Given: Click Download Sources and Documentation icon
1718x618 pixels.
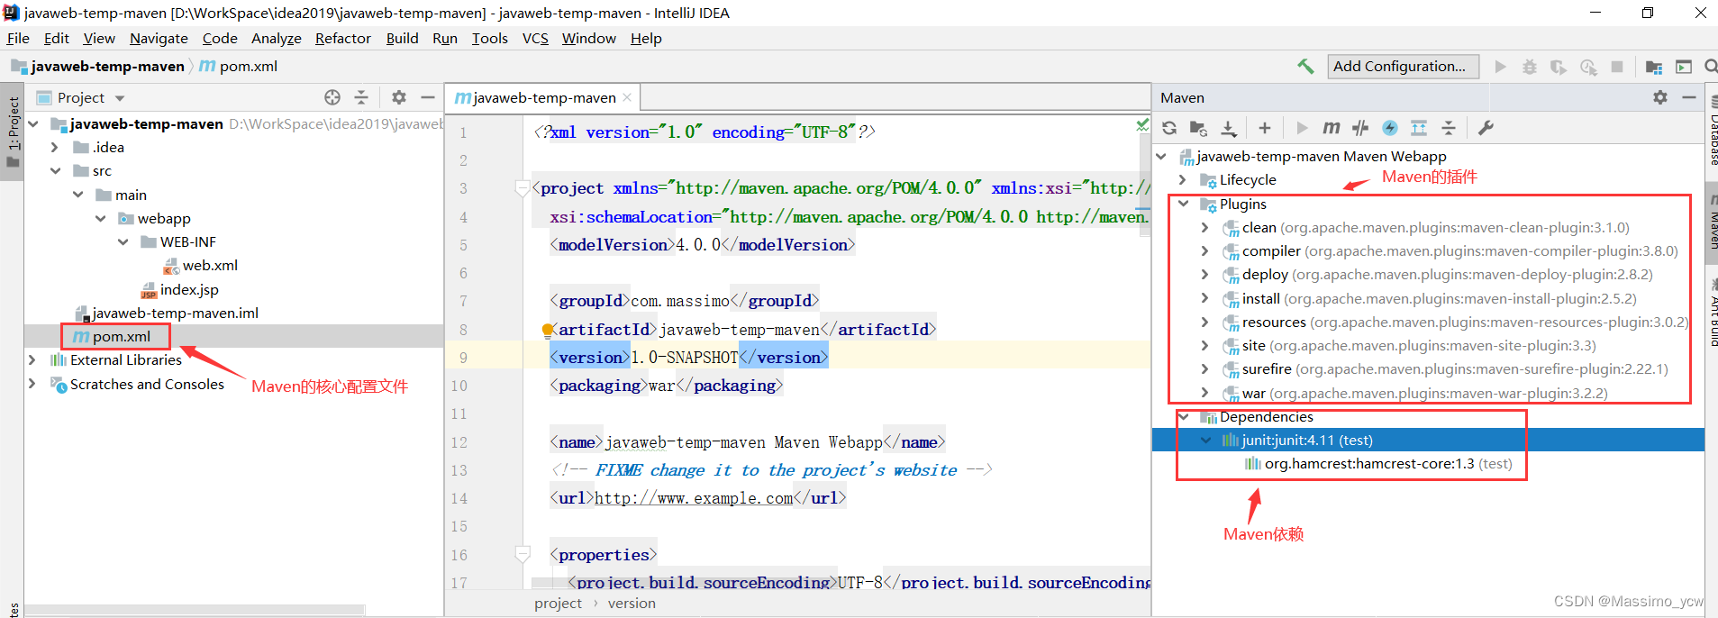Looking at the screenshot, I should pos(1229,128).
